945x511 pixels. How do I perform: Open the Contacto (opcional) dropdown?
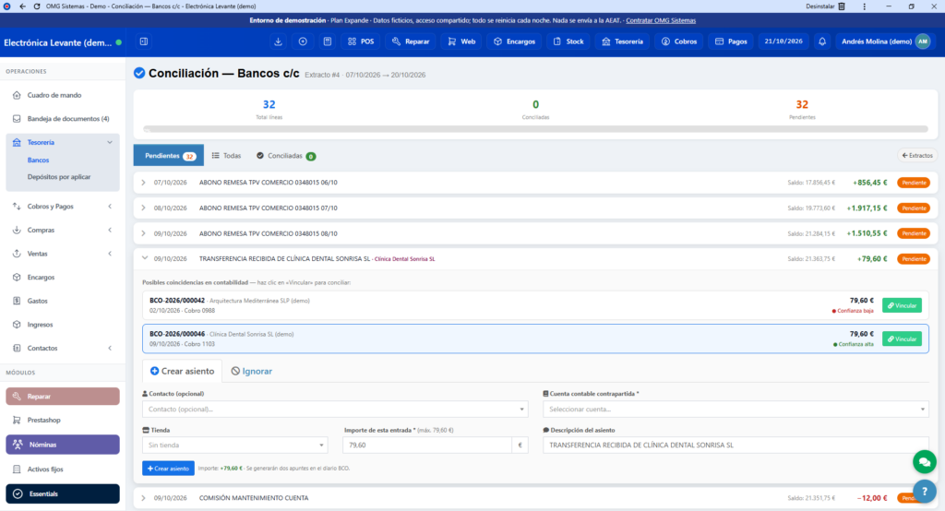335,410
